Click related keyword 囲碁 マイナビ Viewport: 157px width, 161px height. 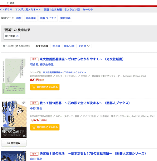click(48, 18)
